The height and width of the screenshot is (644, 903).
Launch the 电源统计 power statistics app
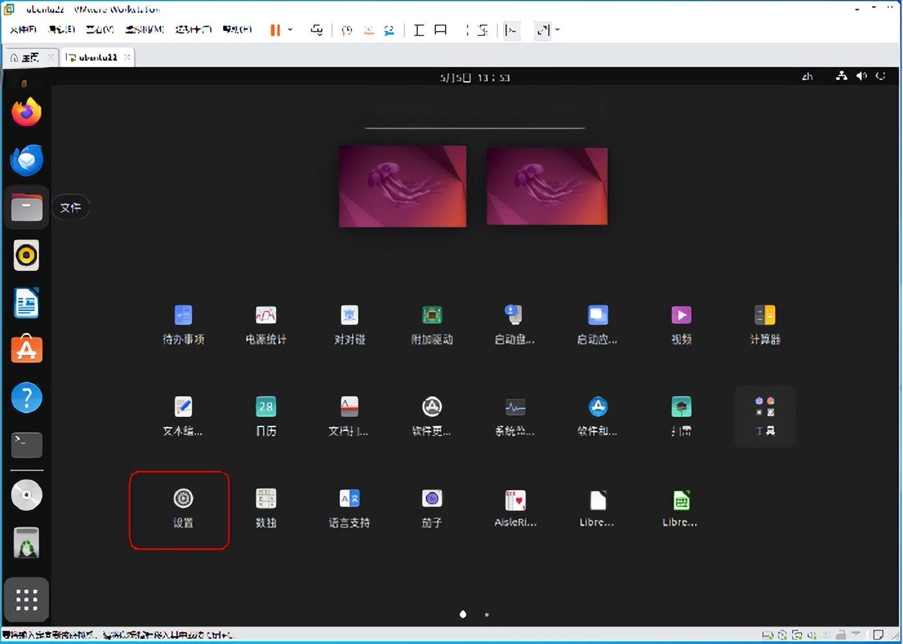266,325
